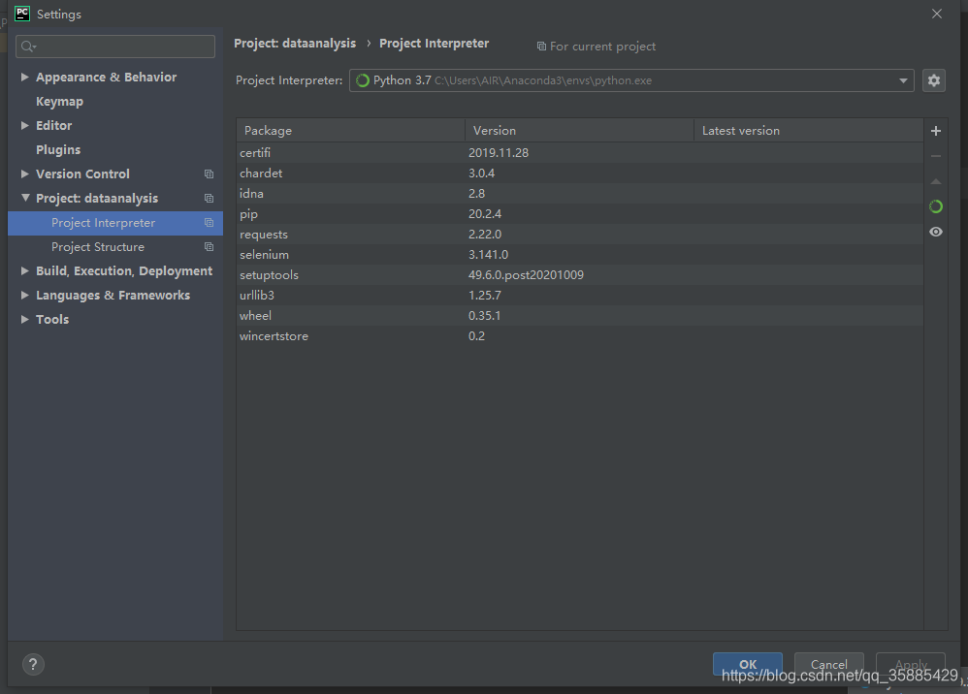Collapse the Project: dataanalysis section

pyautogui.click(x=25, y=198)
